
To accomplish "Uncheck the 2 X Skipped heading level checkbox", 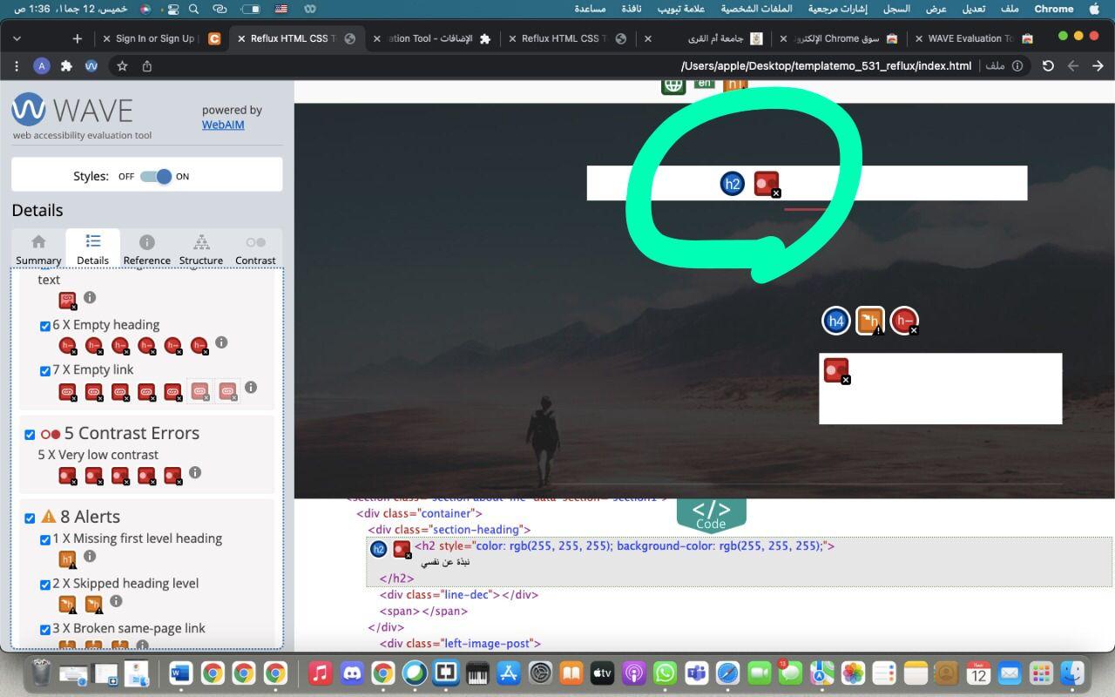I will point(45,585).
